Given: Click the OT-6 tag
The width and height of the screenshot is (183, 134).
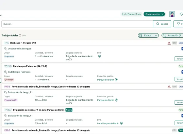Looking at the screenshot, I should (175, 87).
